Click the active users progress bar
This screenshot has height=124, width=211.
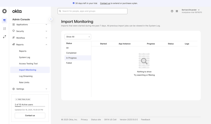pyautogui.click(x=30, y=107)
